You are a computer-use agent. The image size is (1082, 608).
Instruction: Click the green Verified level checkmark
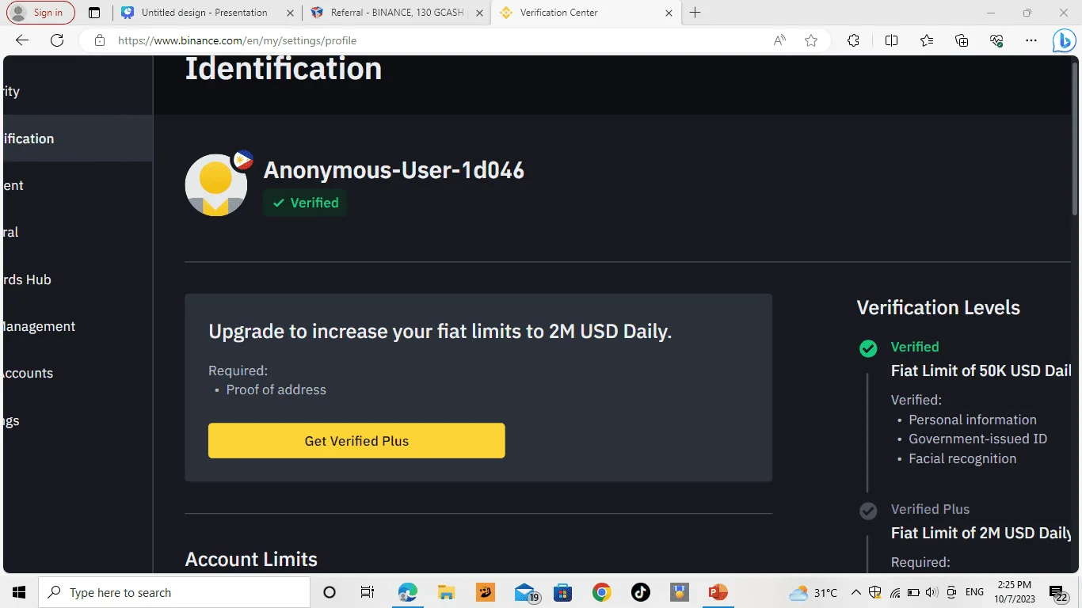(868, 348)
